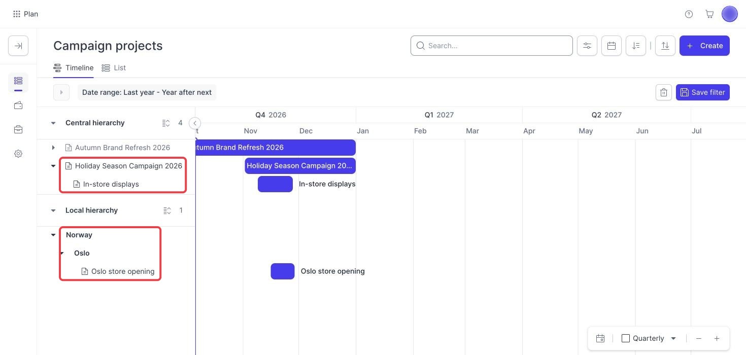Delete the filter with trash icon
Screen dimensions: 746x355
(664, 92)
